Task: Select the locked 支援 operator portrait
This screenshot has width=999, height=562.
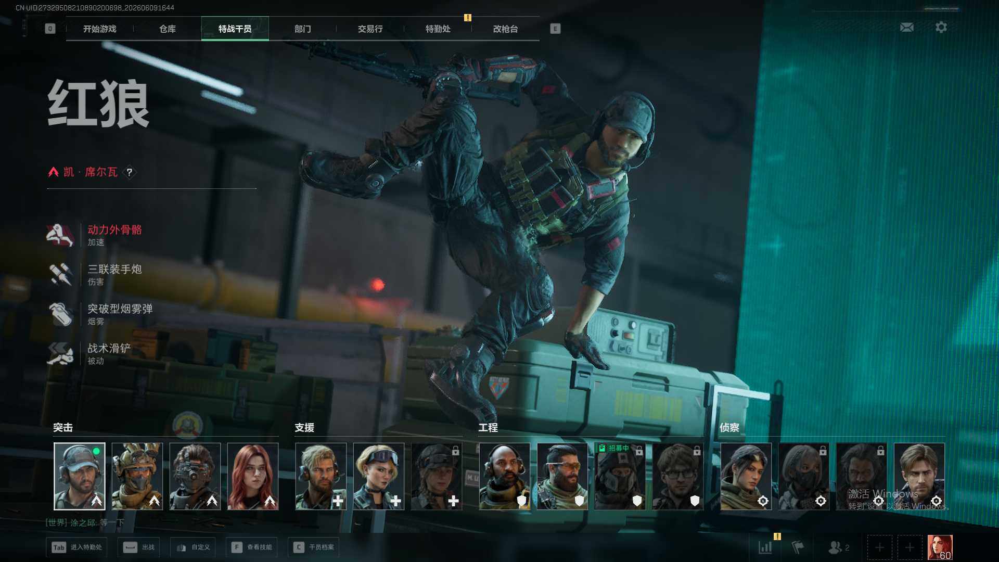Action: click(x=437, y=476)
